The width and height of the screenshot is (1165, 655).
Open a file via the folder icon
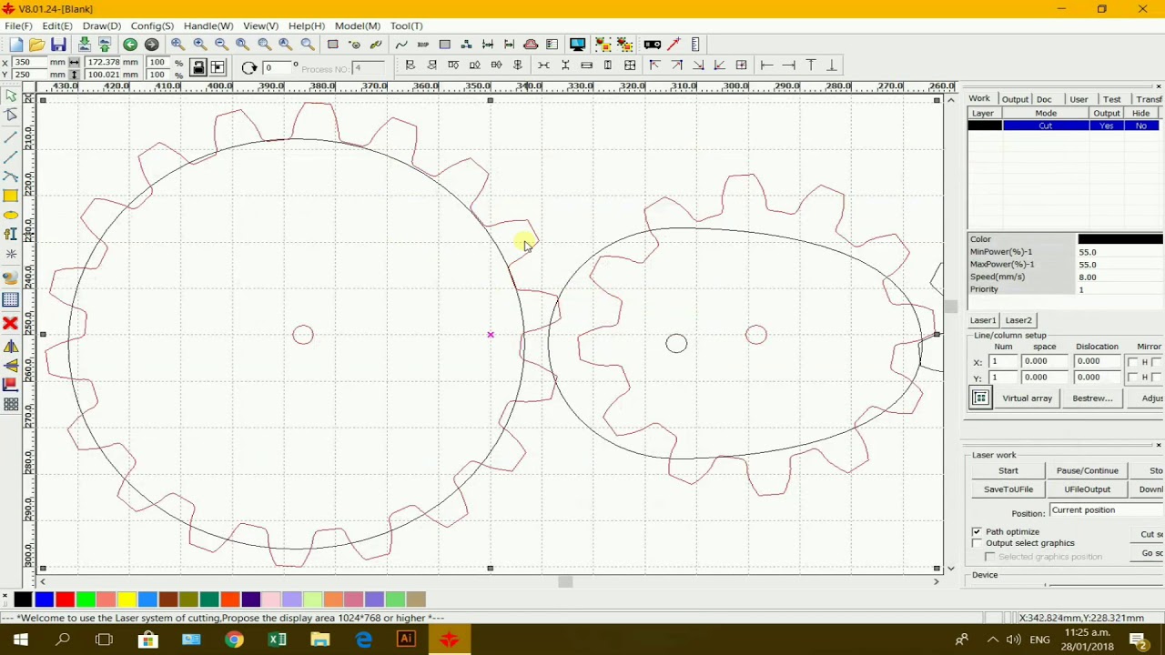pyautogui.click(x=37, y=45)
